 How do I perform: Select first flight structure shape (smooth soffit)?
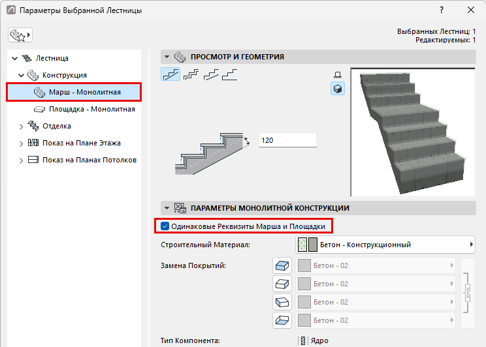click(170, 74)
